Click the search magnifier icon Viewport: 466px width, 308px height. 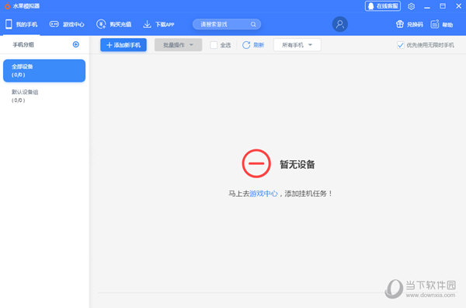(253, 24)
